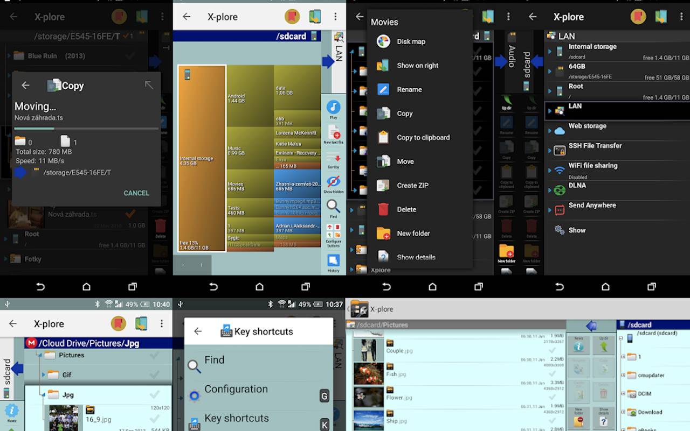This screenshot has height=431, width=690.
Task: Expand Internal storage in the LAN list screen
Action: coord(550,52)
